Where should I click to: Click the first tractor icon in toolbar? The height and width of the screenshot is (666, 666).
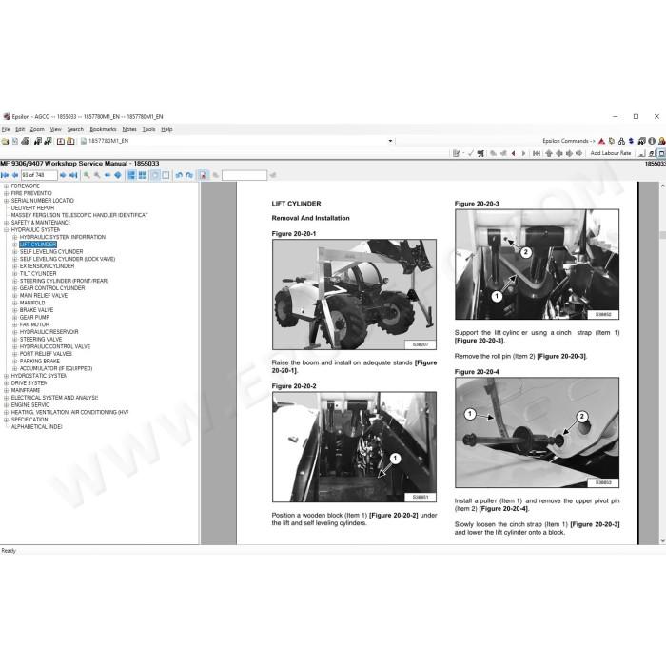tap(38, 141)
